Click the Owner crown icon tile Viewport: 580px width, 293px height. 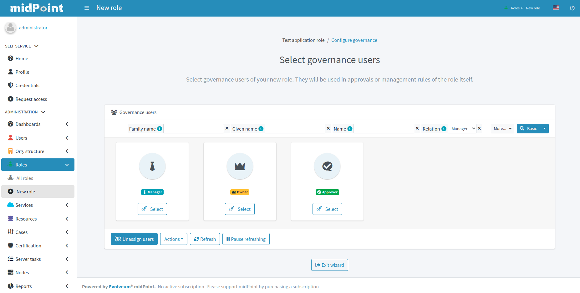click(240, 166)
